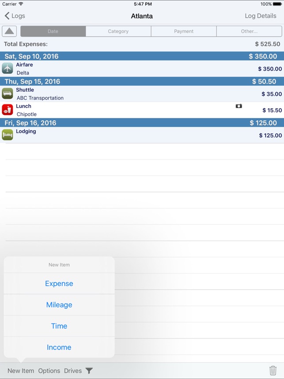The height and width of the screenshot is (379, 284).
Task: Select Income in New Item popup
Action: 59,347
